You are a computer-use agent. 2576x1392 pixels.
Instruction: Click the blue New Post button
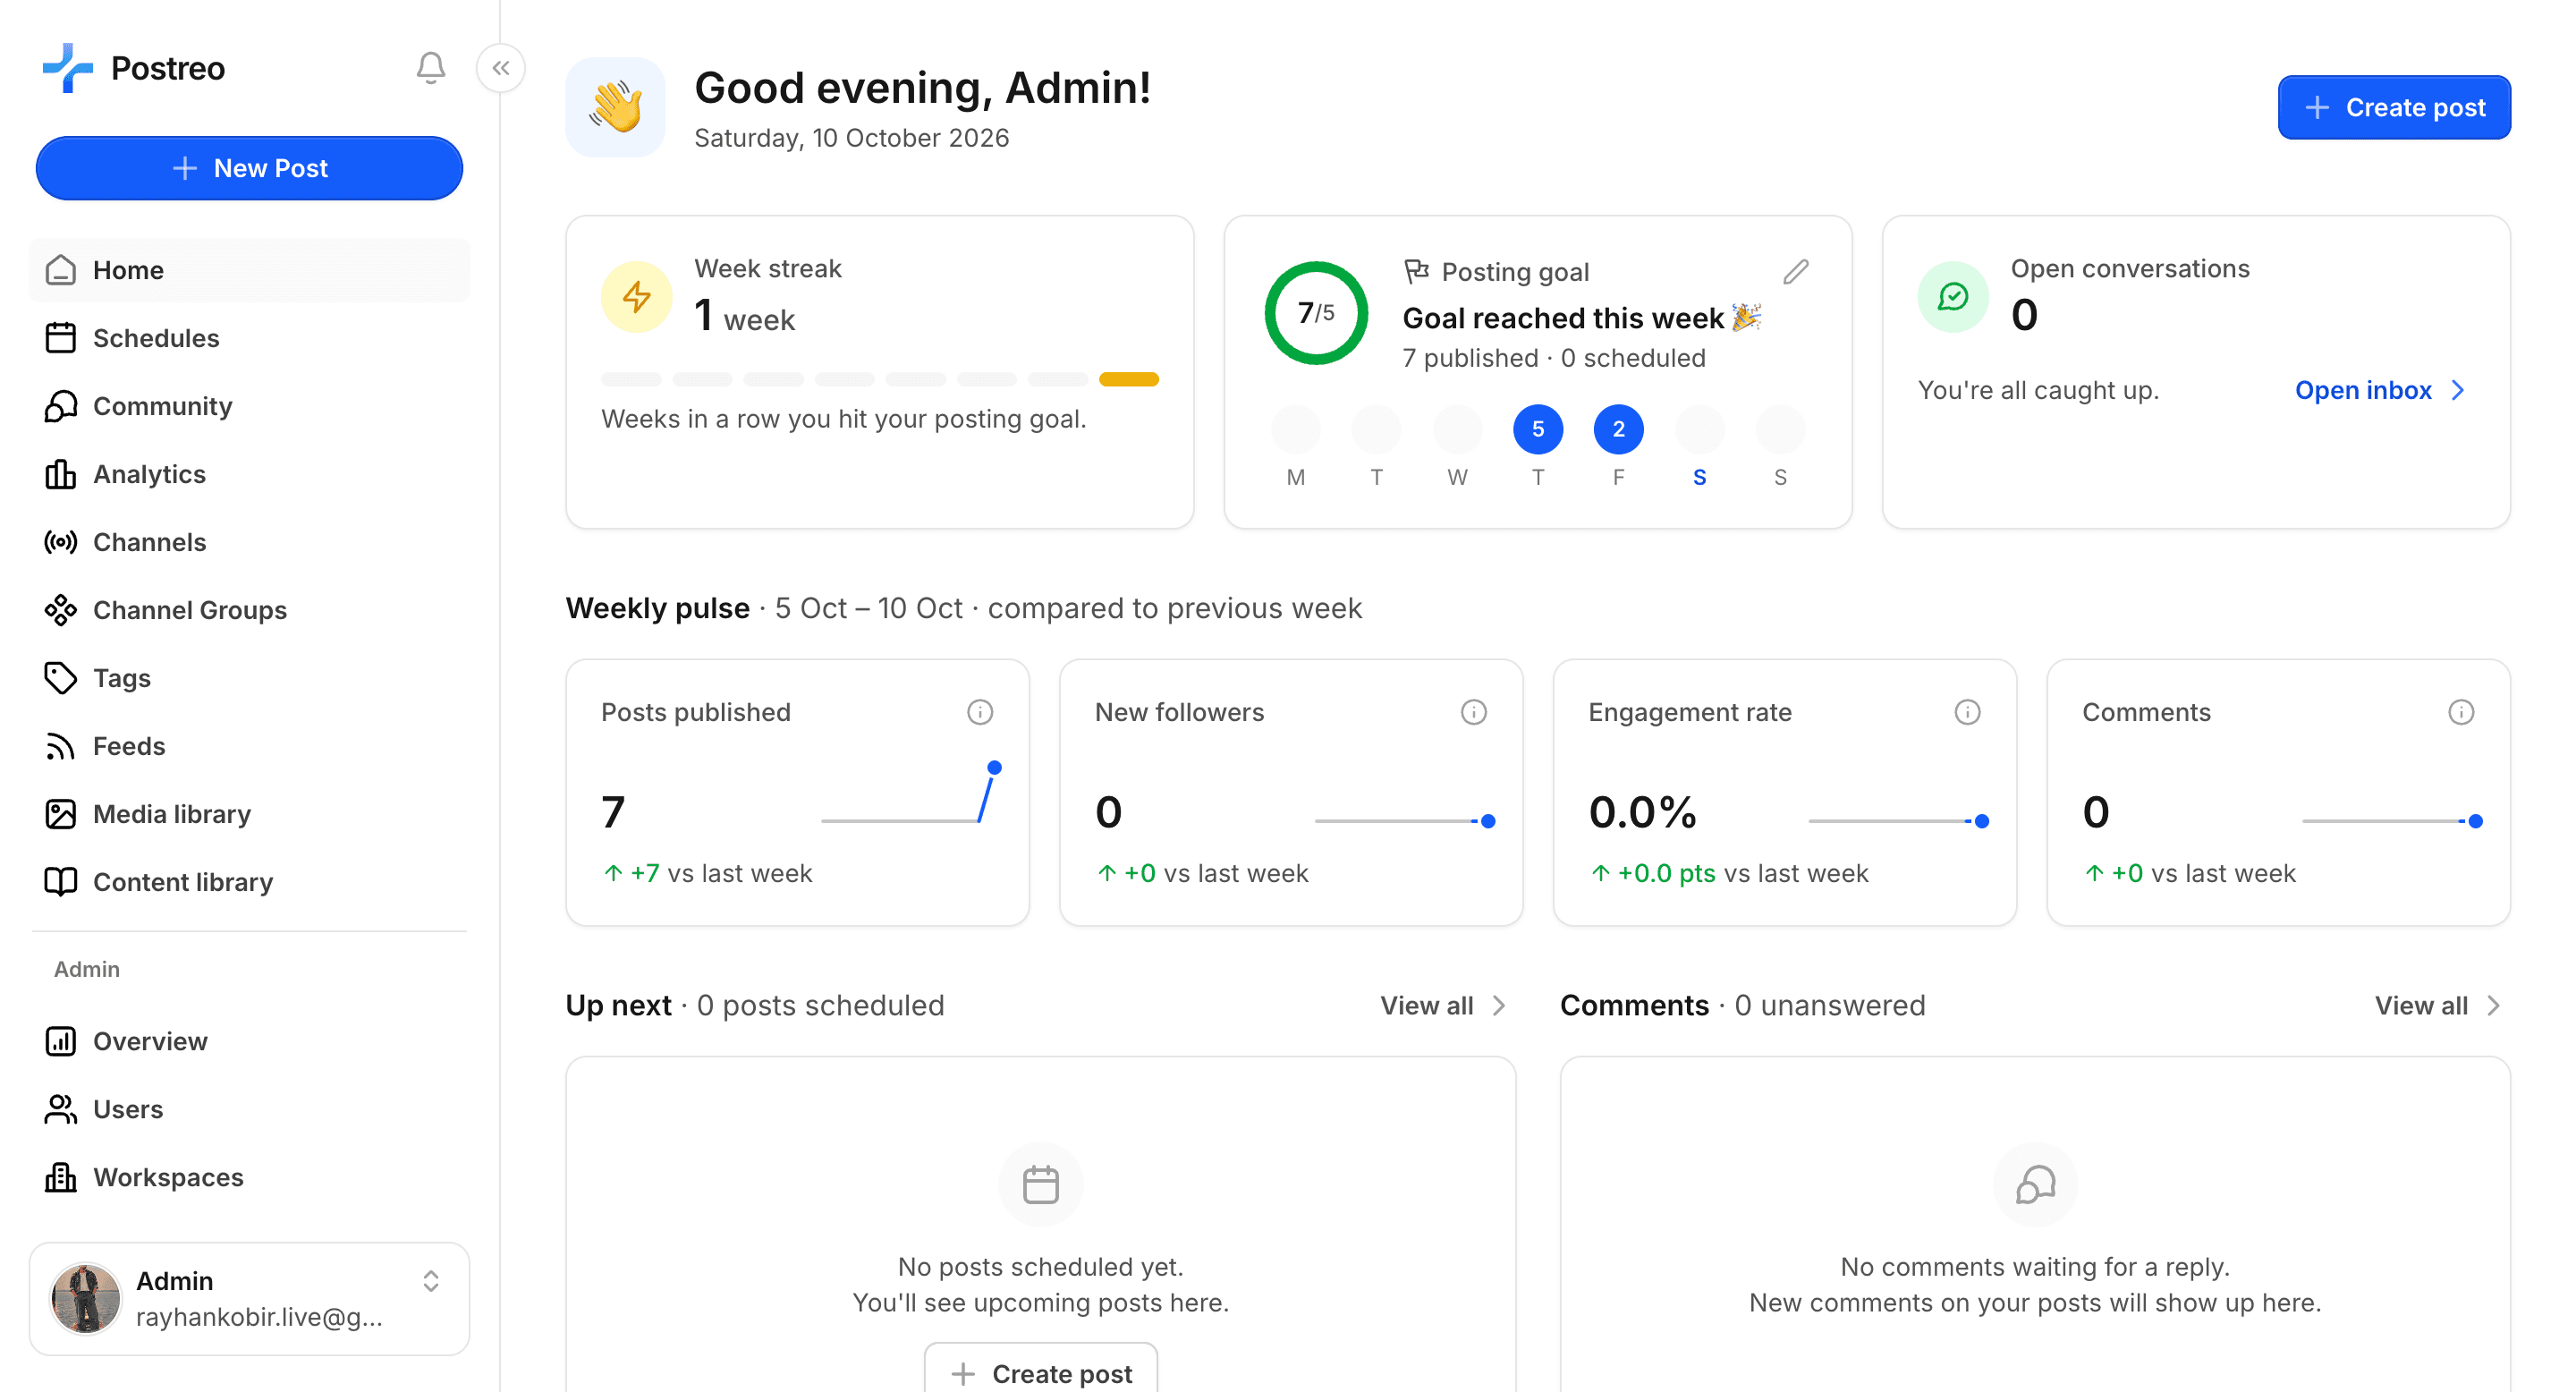(249, 168)
